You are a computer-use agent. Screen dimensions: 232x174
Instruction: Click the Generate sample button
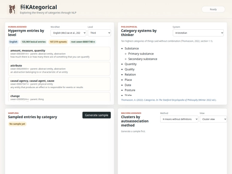pos(97,115)
